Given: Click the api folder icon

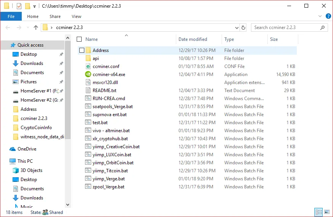Looking at the screenshot, I should [88, 58].
